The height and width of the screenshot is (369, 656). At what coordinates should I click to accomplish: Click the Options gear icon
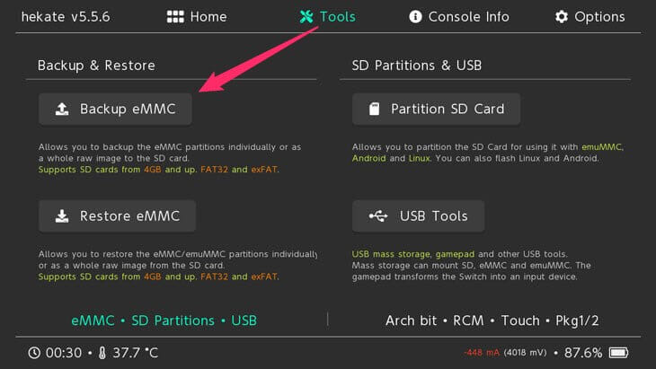[562, 17]
